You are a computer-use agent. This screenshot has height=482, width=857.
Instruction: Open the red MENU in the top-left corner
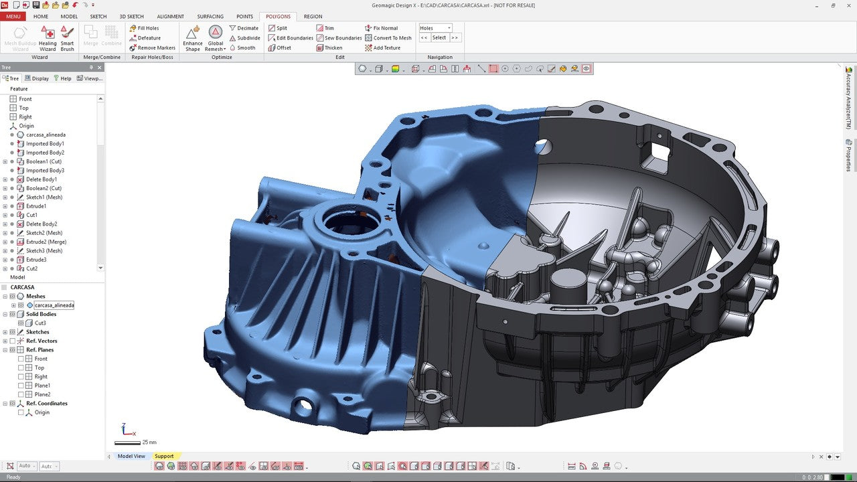click(12, 16)
